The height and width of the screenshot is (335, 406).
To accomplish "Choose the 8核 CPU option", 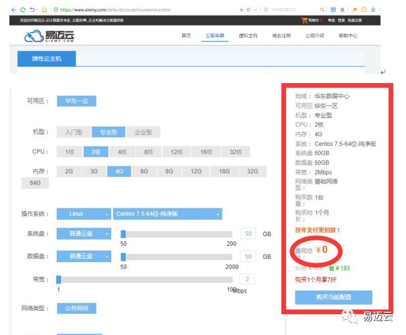I will pyautogui.click(x=148, y=152).
